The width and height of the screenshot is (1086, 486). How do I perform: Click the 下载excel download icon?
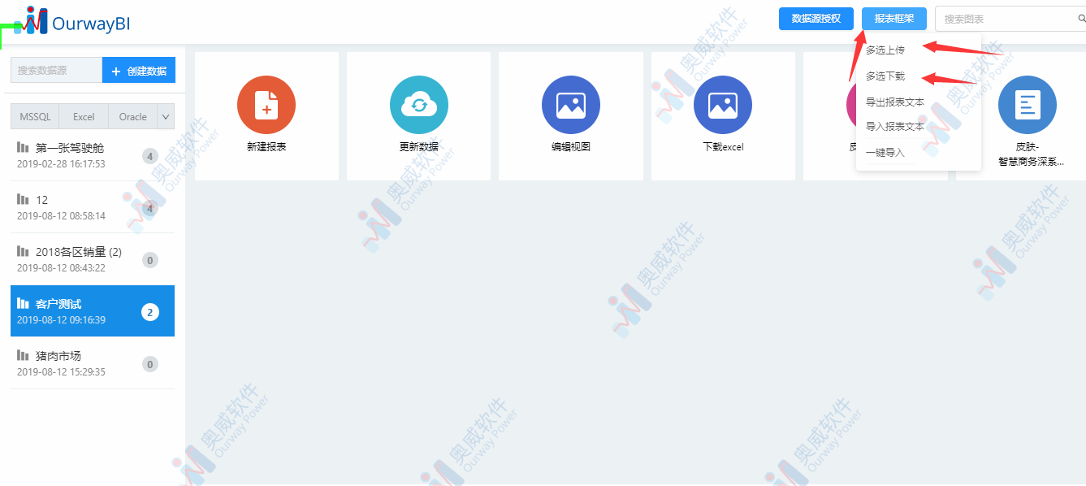pos(722,104)
